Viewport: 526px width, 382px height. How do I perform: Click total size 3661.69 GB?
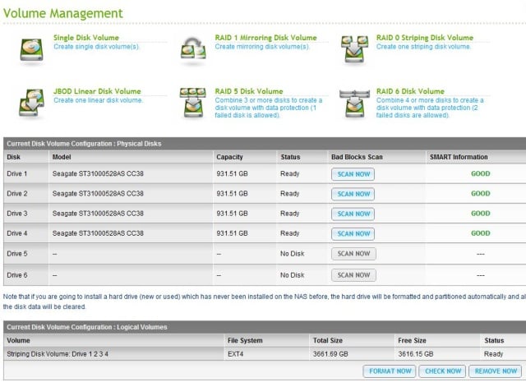[x=330, y=354]
